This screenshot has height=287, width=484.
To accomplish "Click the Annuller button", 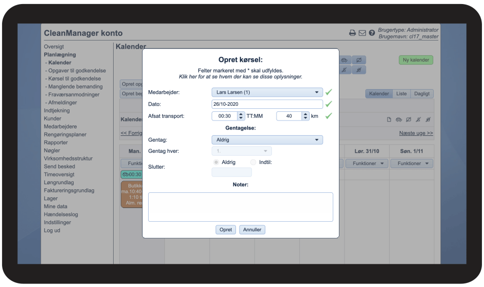I will (252, 229).
